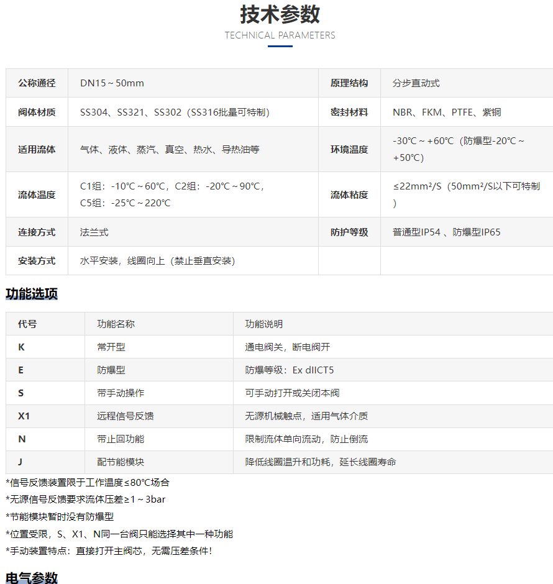The width and height of the screenshot is (553, 584).
Task: Select the 普通型IP54 protection level cell
Action: 446,232
